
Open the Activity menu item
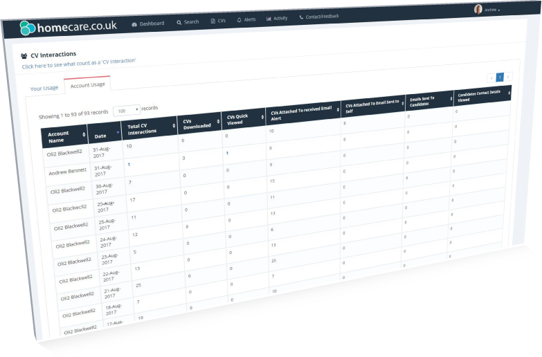tap(277, 18)
